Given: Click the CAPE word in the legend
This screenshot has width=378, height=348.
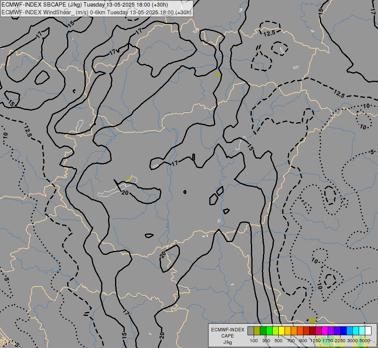Looking at the screenshot, I should 227,336.
